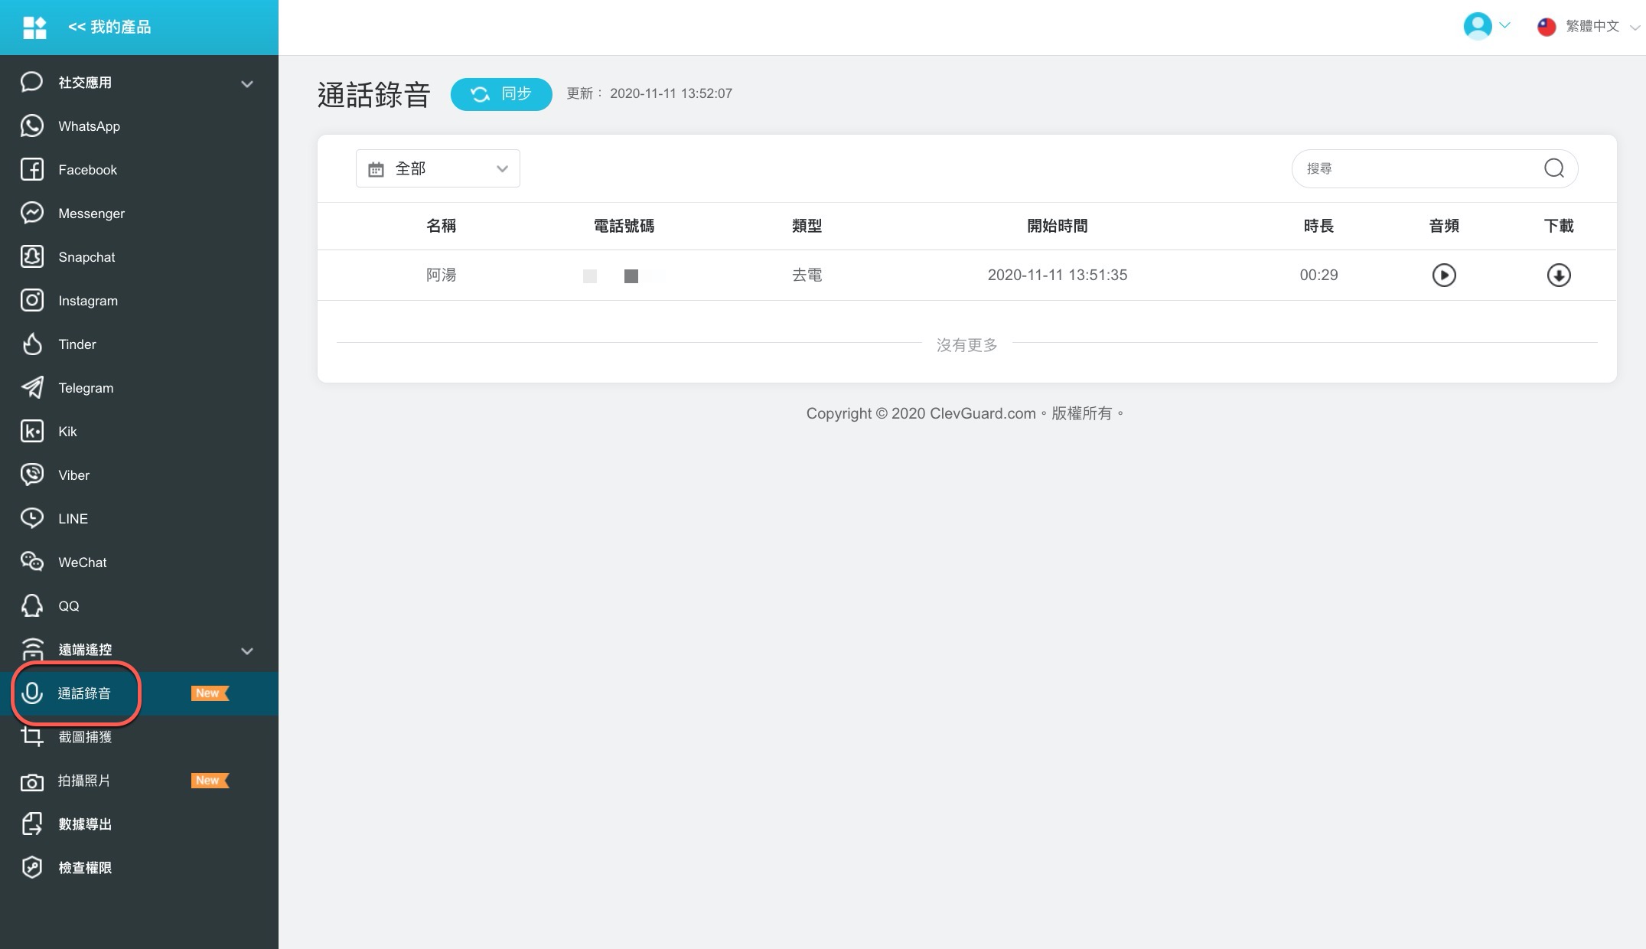Click the search magnifier icon
Screen dimensions: 1646x949
(x=1553, y=168)
